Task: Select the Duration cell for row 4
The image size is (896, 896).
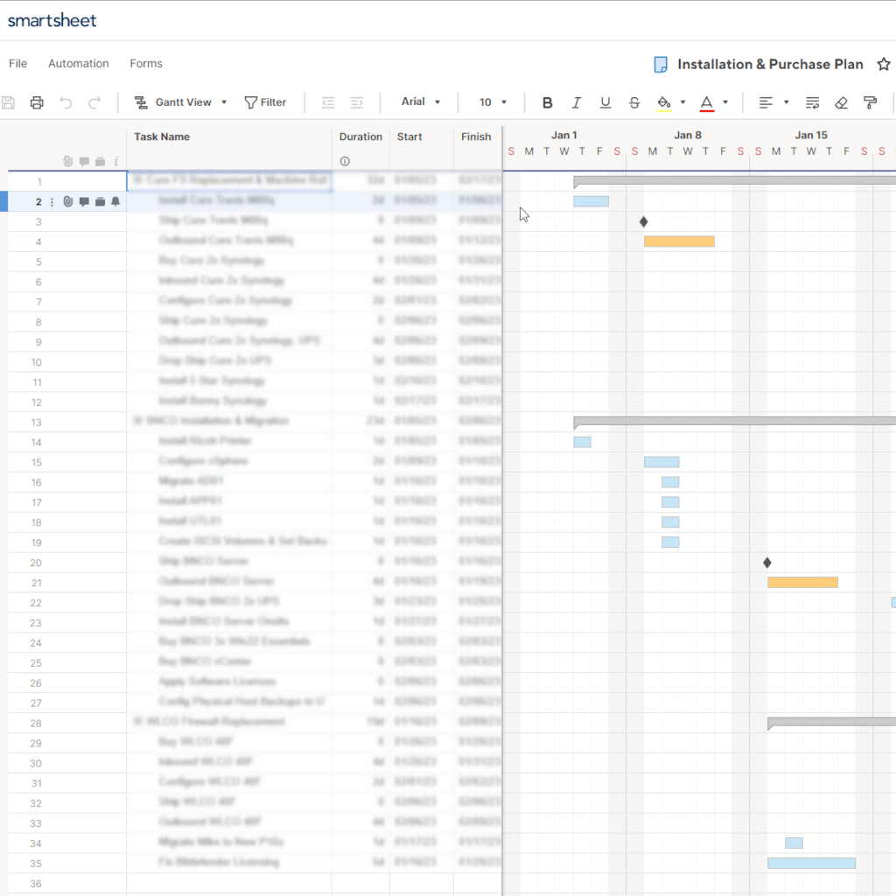Action: [x=360, y=241]
